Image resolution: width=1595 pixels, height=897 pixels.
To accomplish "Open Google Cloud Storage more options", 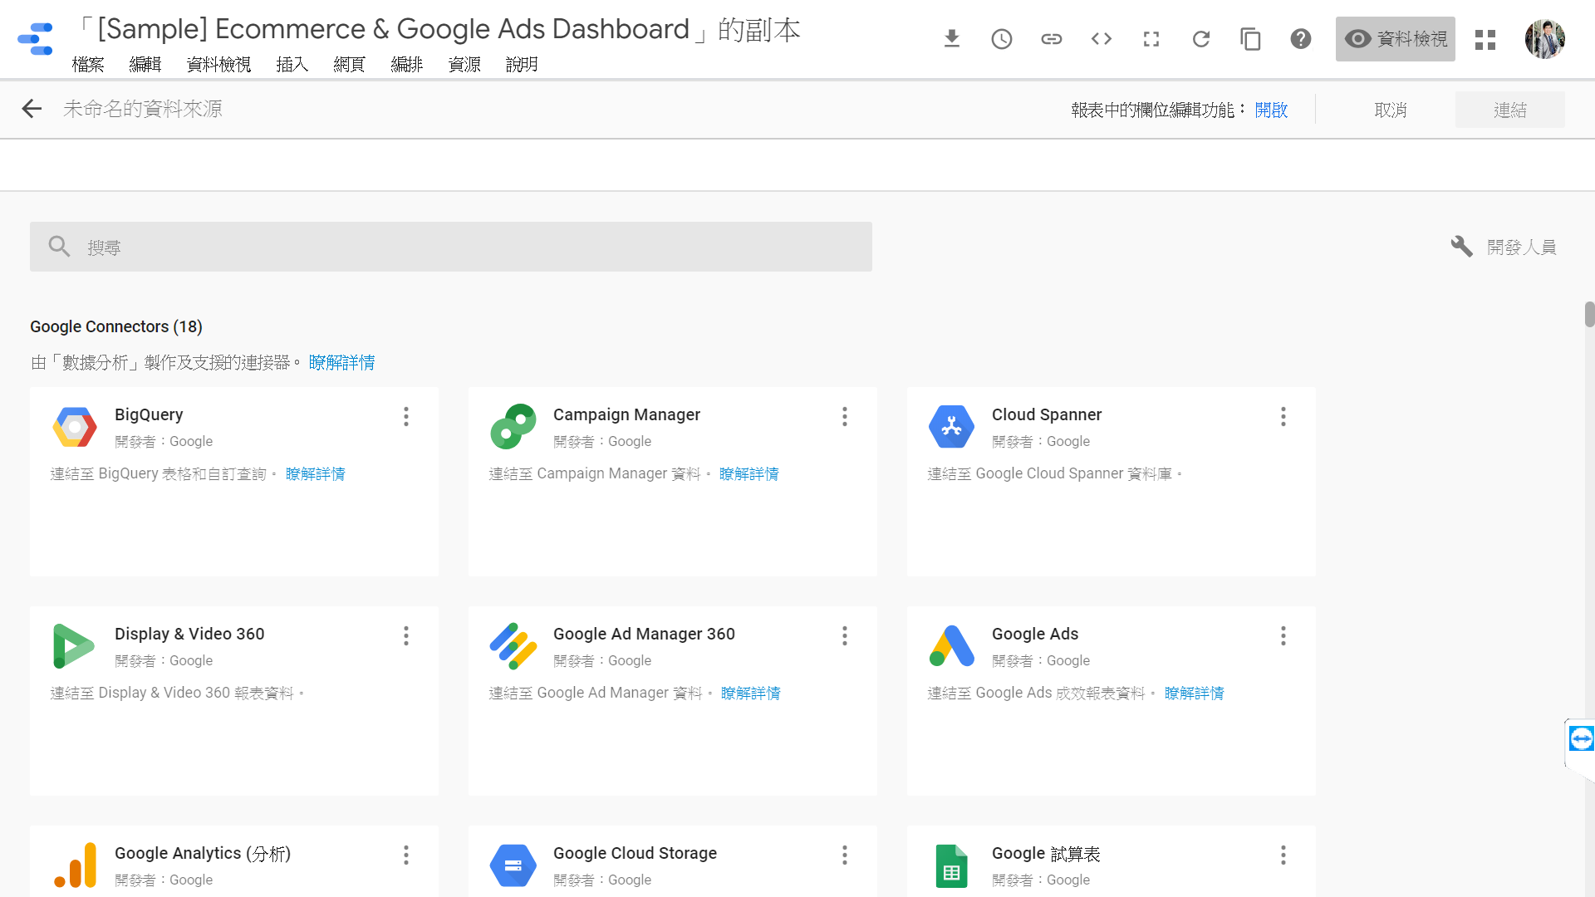I will click(x=845, y=855).
